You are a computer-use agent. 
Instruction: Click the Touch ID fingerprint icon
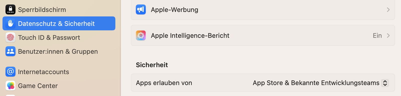click(x=10, y=38)
